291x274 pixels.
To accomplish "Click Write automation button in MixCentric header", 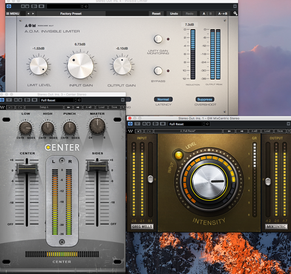I will (149, 124).
